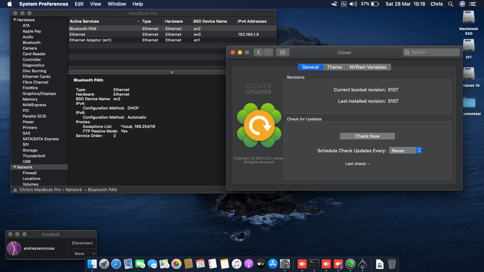Expand the More menu in Anydesk
484x272 pixels.
tap(82, 254)
